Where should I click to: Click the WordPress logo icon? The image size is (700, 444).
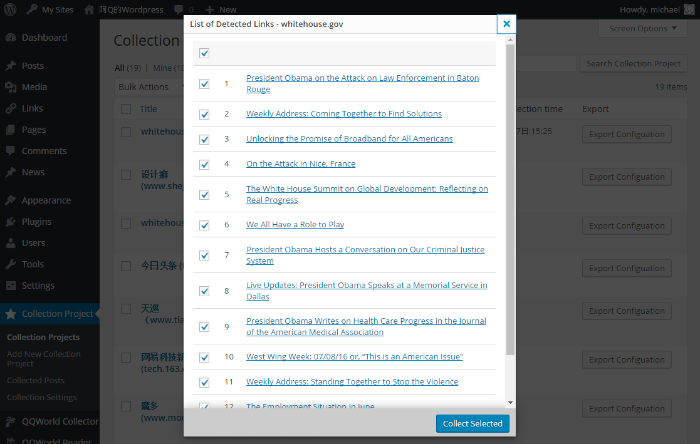[x=10, y=9]
